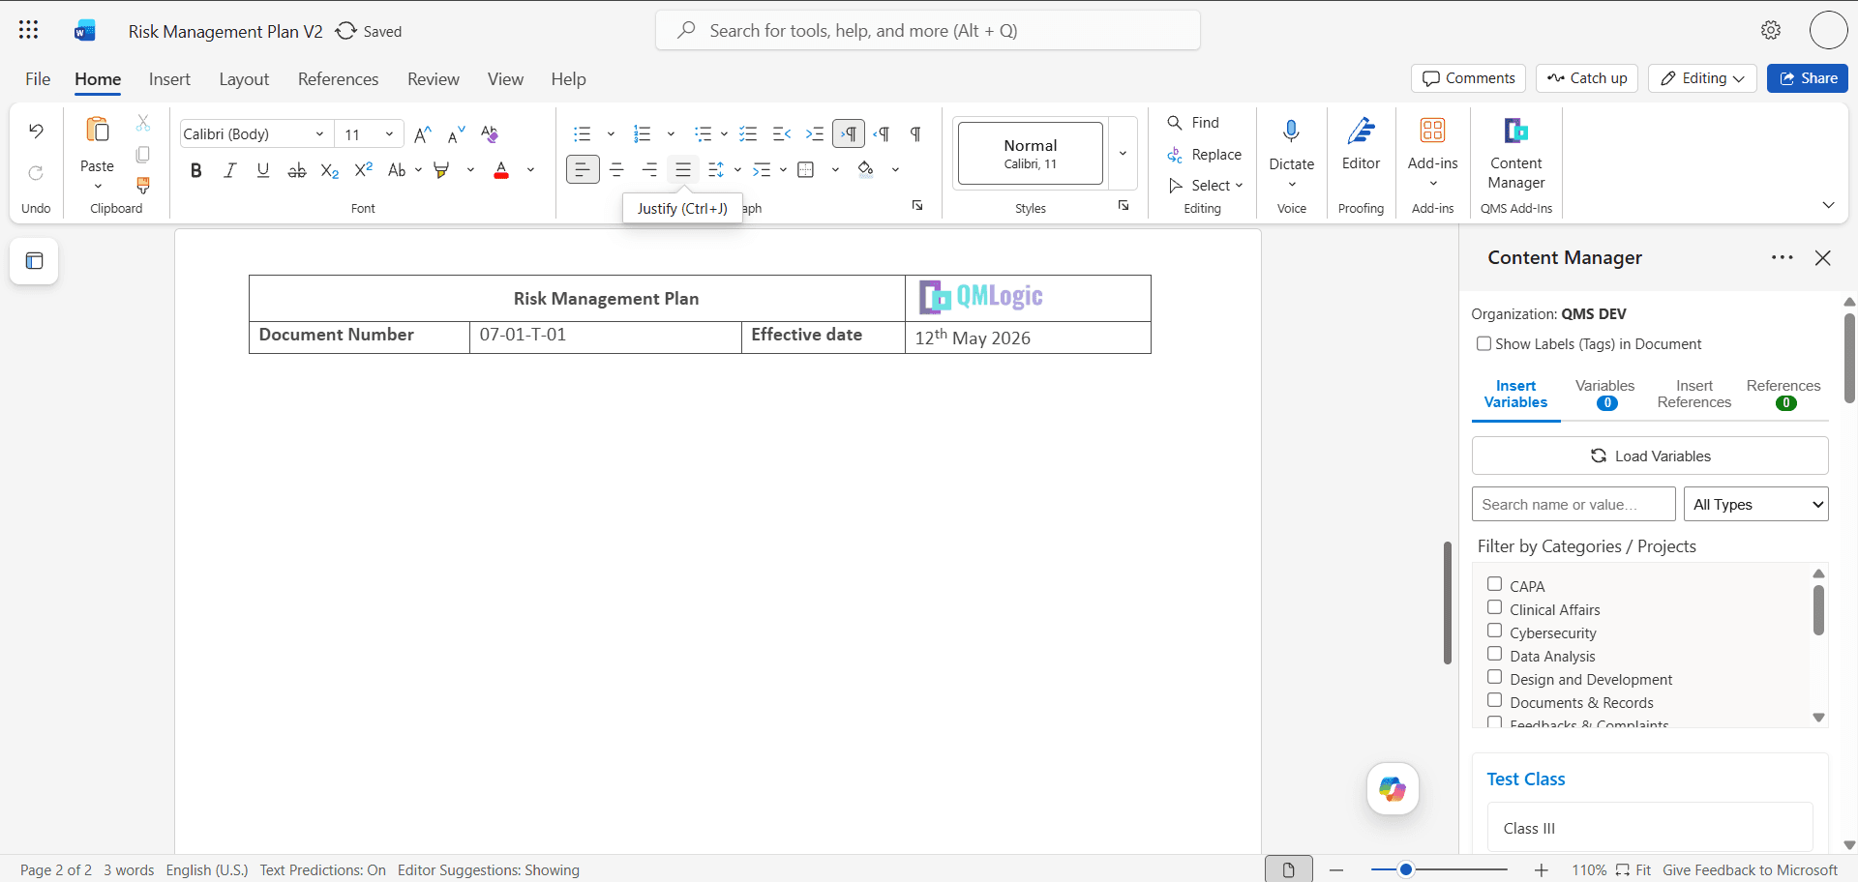Open the font name dropdown

coord(319,134)
